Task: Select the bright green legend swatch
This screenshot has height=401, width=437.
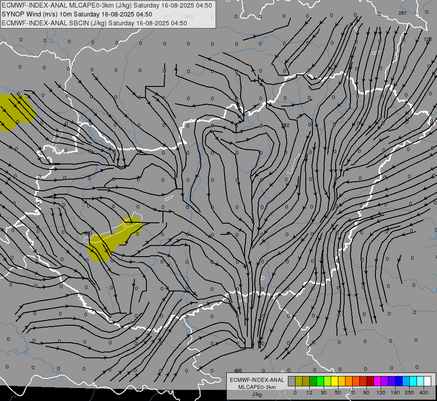Action: (320, 381)
